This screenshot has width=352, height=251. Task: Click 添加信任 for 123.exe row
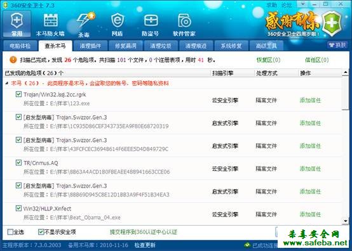(x=310, y=100)
